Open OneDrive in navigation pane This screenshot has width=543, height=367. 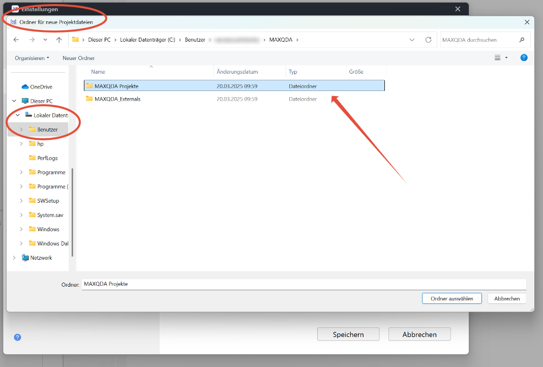[38, 87]
